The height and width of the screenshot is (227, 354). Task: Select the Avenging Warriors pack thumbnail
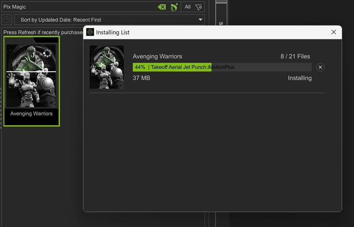pyautogui.click(x=32, y=75)
